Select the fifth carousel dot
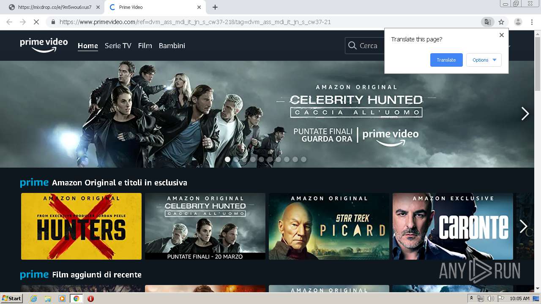This screenshot has height=304, width=541. pyautogui.click(x=261, y=159)
